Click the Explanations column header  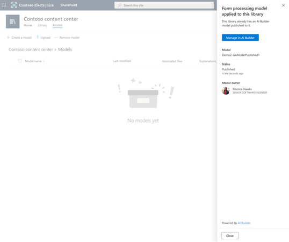point(208,61)
